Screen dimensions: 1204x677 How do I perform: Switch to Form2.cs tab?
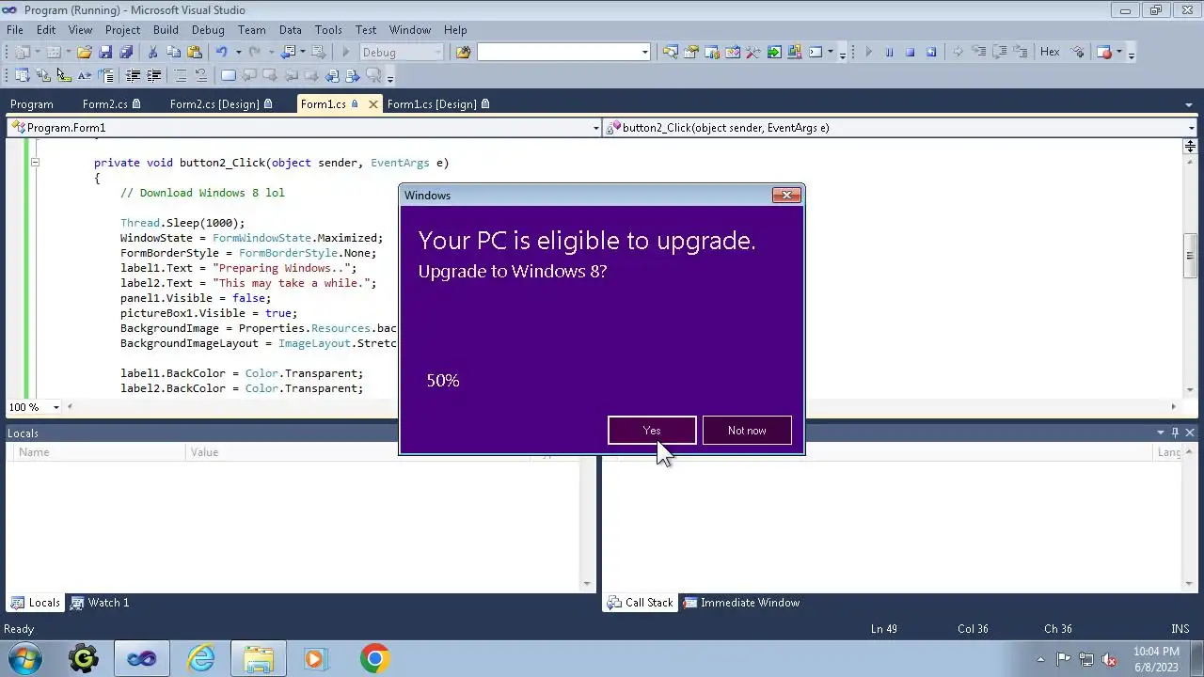click(x=111, y=104)
